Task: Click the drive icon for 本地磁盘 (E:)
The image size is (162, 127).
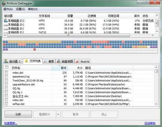Action: [x=6, y=29]
